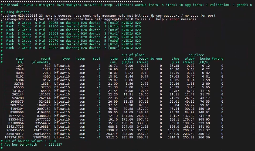The width and height of the screenshot is (255, 151).
Task: Click out-of-place time 16.71
Action: pyautogui.click(x=113, y=66)
